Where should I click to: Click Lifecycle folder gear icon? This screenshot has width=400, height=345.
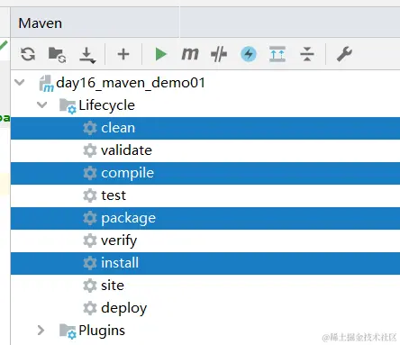(68, 106)
